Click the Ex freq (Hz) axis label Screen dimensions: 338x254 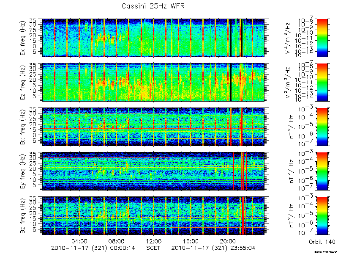pyautogui.click(x=23, y=38)
